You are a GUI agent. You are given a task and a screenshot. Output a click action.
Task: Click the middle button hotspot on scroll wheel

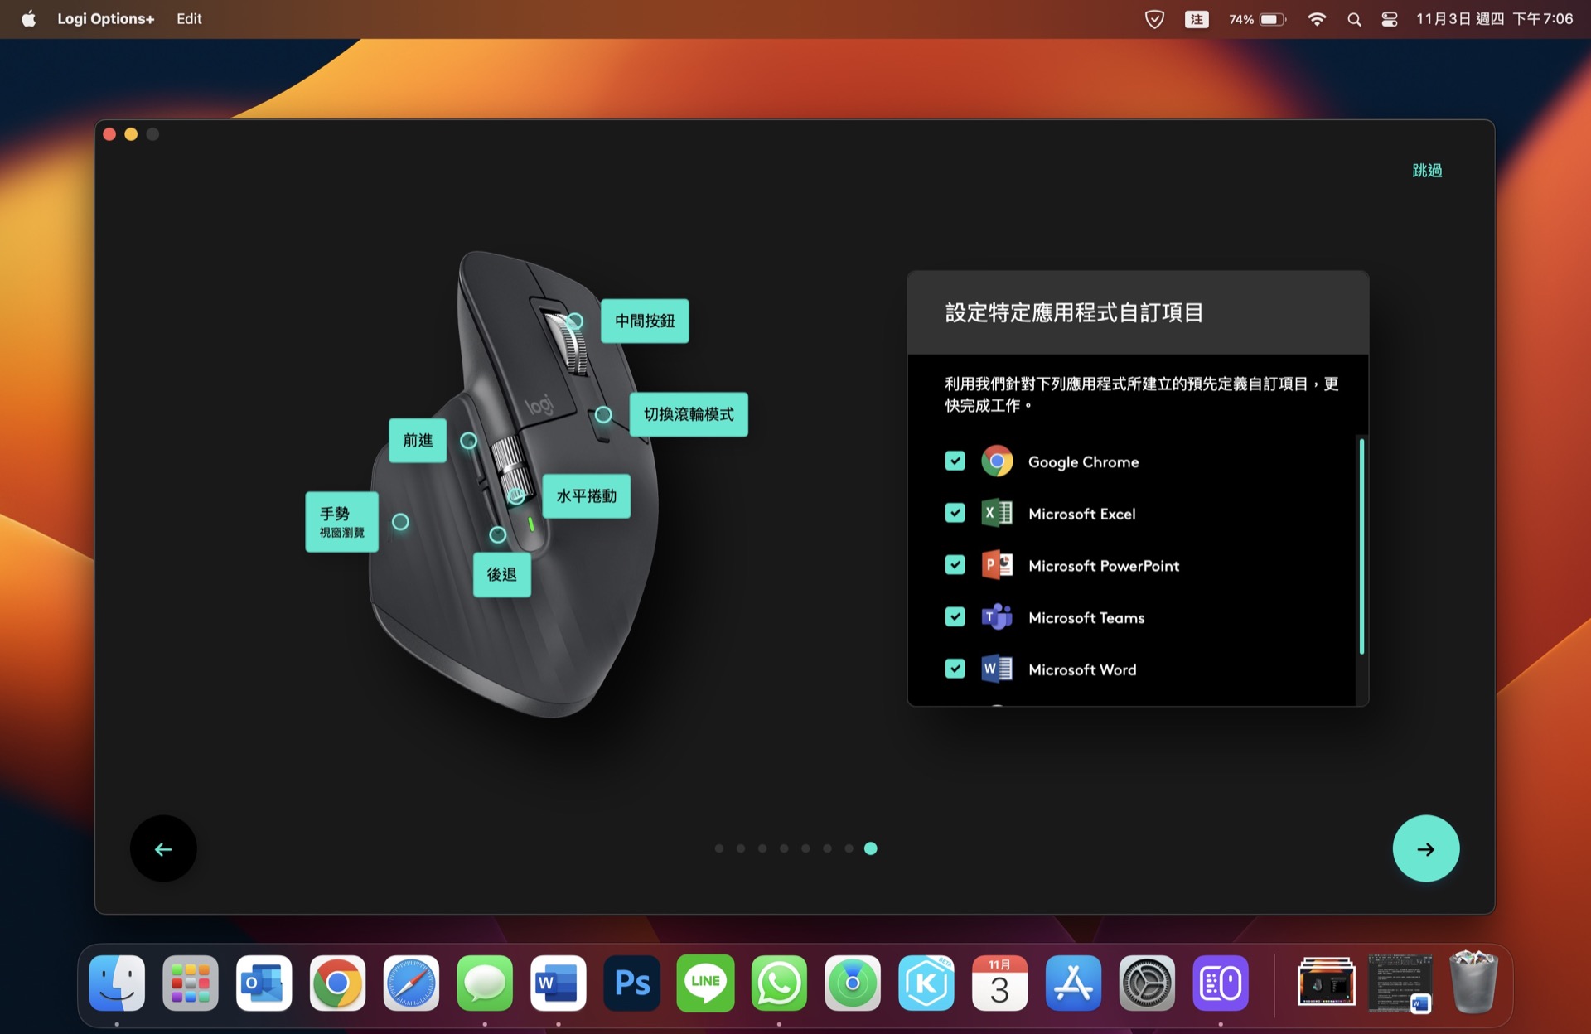[x=574, y=321]
